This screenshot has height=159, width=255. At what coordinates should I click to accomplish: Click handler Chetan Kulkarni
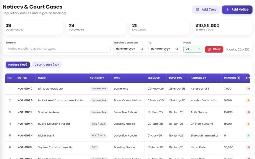coord(202,124)
